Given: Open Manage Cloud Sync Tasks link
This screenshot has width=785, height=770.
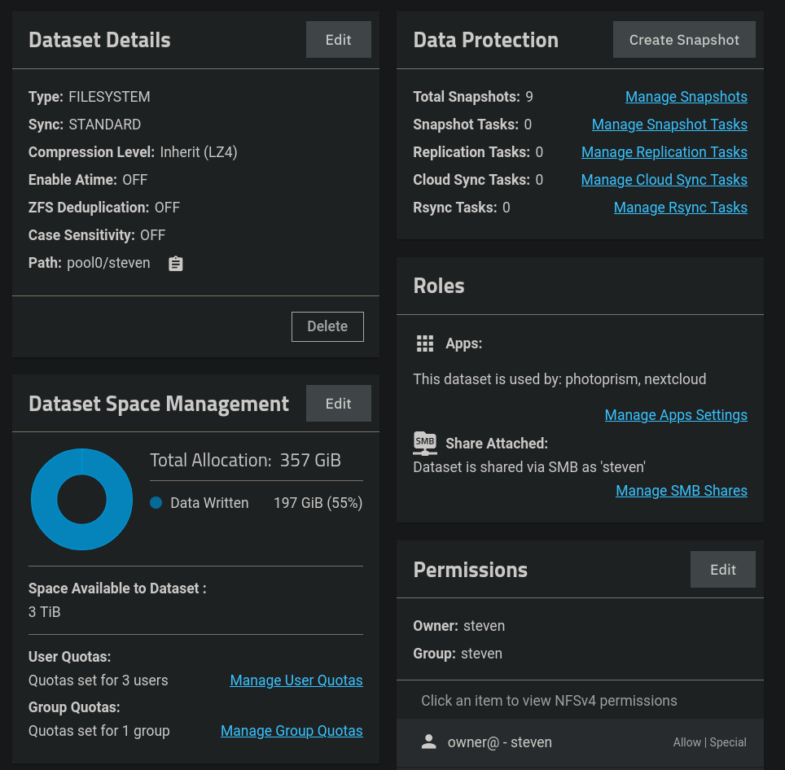Looking at the screenshot, I should click(x=664, y=180).
